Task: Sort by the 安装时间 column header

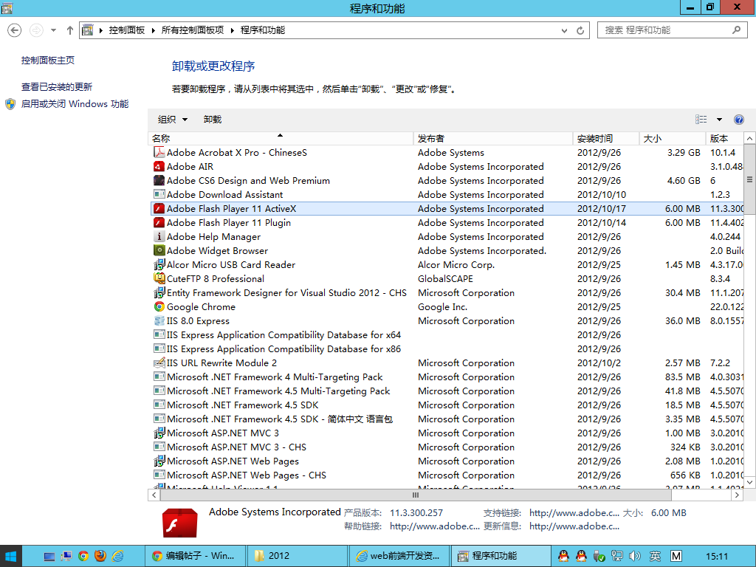Action: pyautogui.click(x=606, y=138)
